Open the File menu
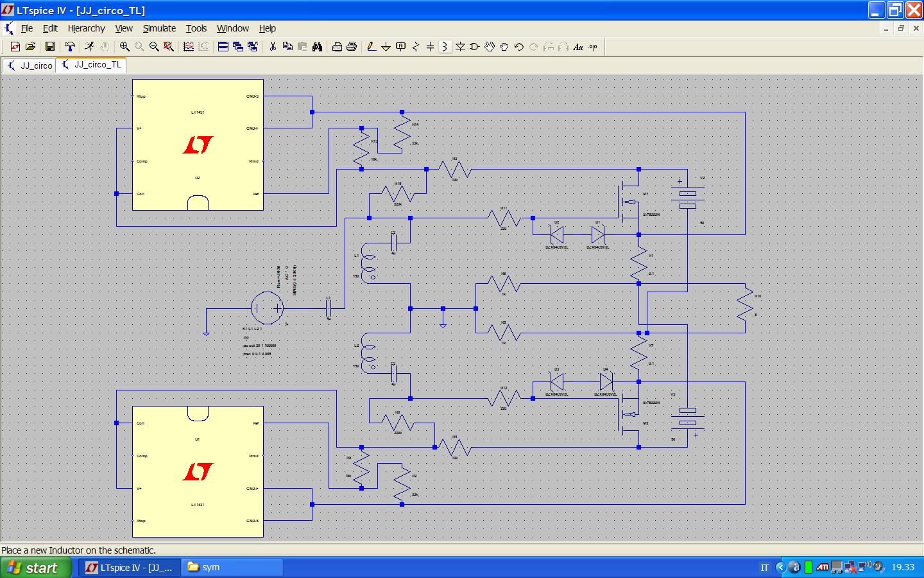The height and width of the screenshot is (578, 924). [27, 28]
